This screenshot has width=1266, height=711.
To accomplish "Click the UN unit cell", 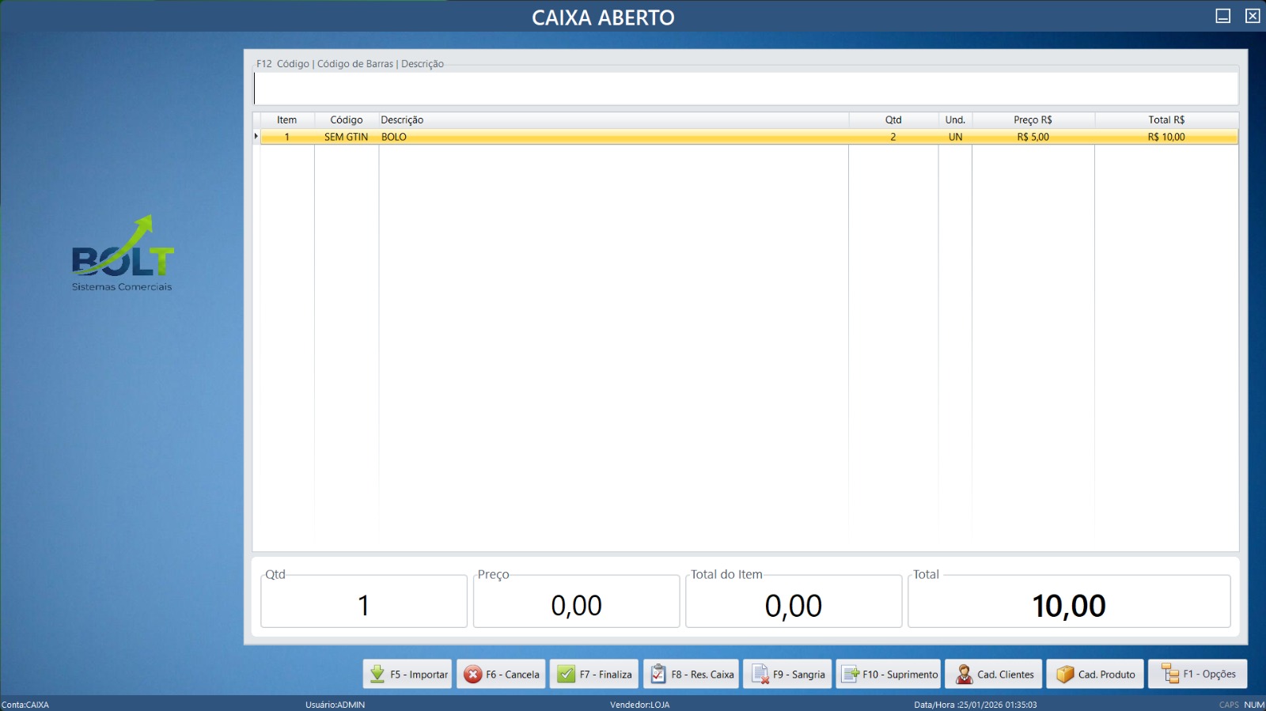I will (x=955, y=137).
